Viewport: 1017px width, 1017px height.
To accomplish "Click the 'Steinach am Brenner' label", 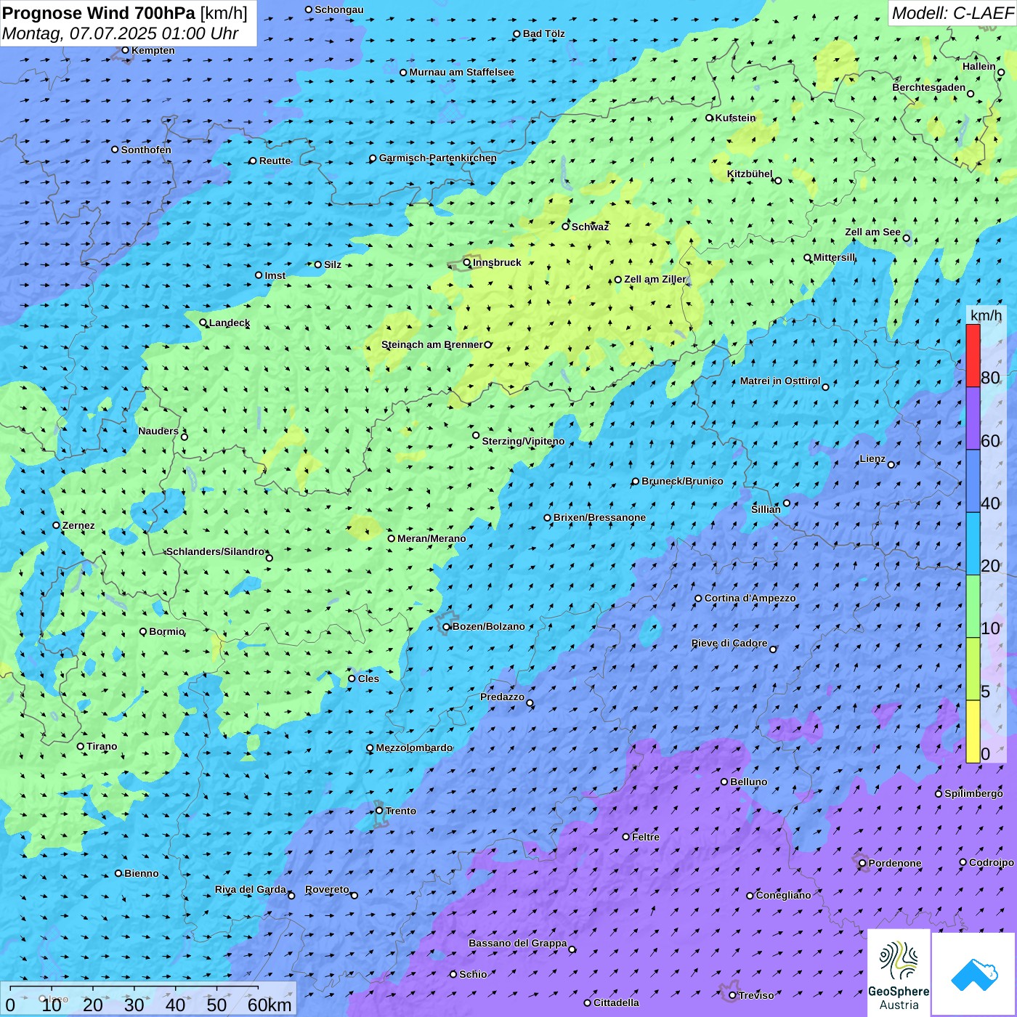I will [432, 344].
